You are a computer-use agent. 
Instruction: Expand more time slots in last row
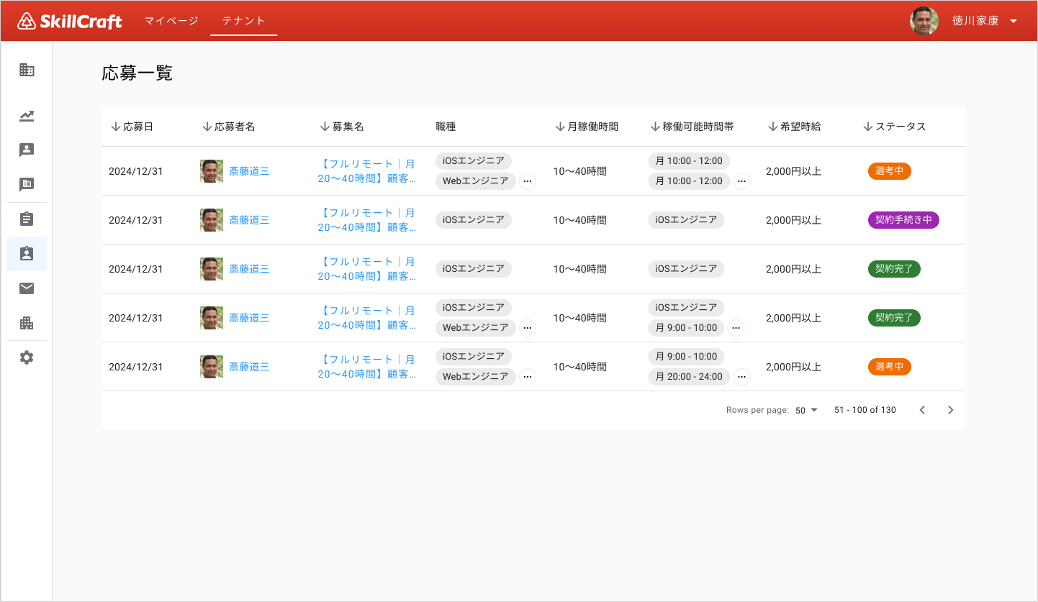coord(741,377)
